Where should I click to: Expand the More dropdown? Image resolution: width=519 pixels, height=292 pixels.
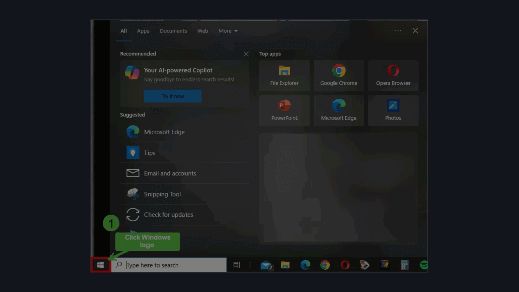228,31
